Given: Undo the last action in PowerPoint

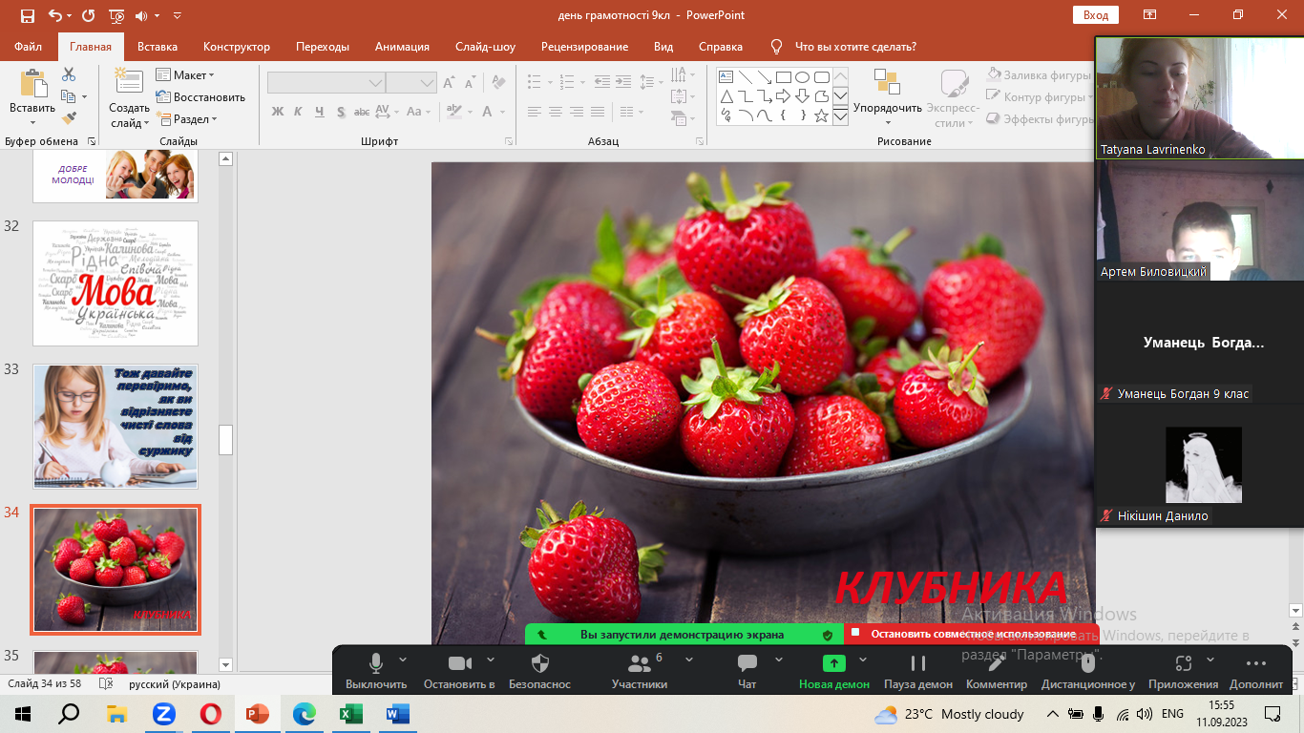Looking at the screenshot, I should [55, 15].
